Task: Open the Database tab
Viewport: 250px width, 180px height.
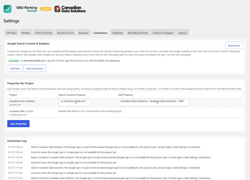Action: (x=118, y=33)
